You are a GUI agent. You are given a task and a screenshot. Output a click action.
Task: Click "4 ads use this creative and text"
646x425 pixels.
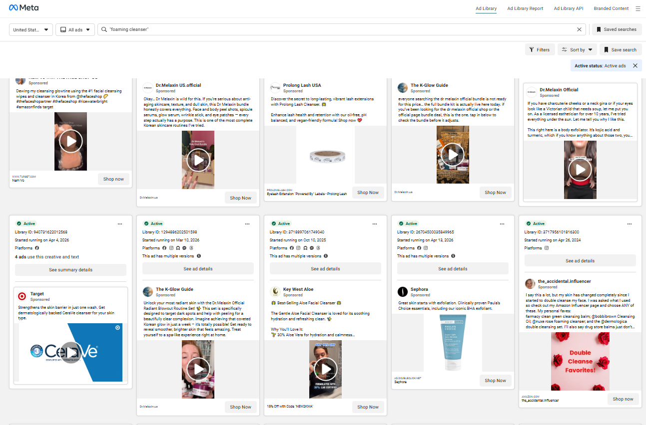tap(47, 257)
